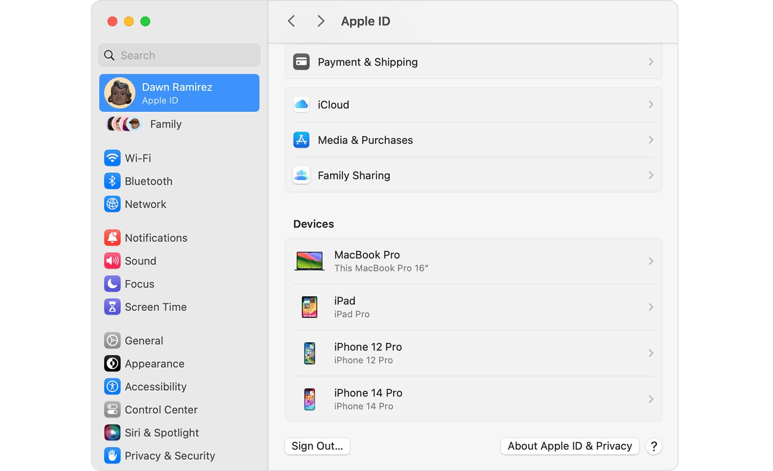Click the Control Center icon
The height and width of the screenshot is (471, 773).
112,410
